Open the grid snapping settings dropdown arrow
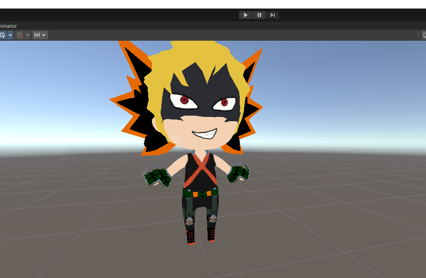Screen dimensions: 426x278 [x=28, y=35]
